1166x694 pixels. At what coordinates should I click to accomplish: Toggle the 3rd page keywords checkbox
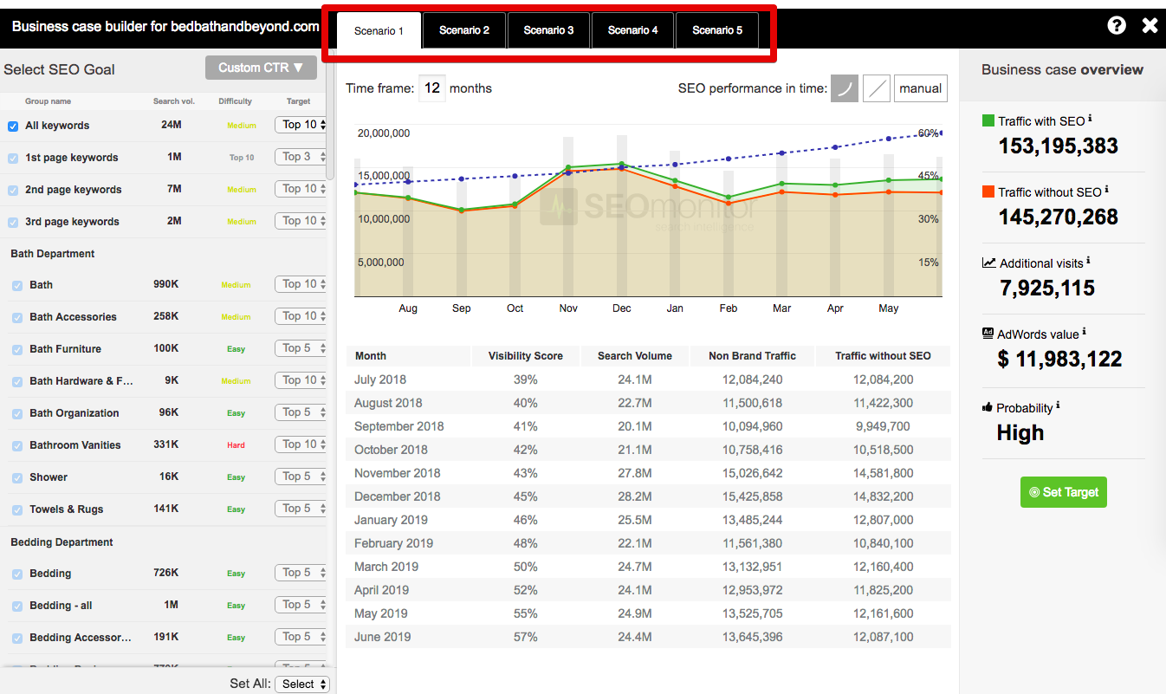pos(13,222)
